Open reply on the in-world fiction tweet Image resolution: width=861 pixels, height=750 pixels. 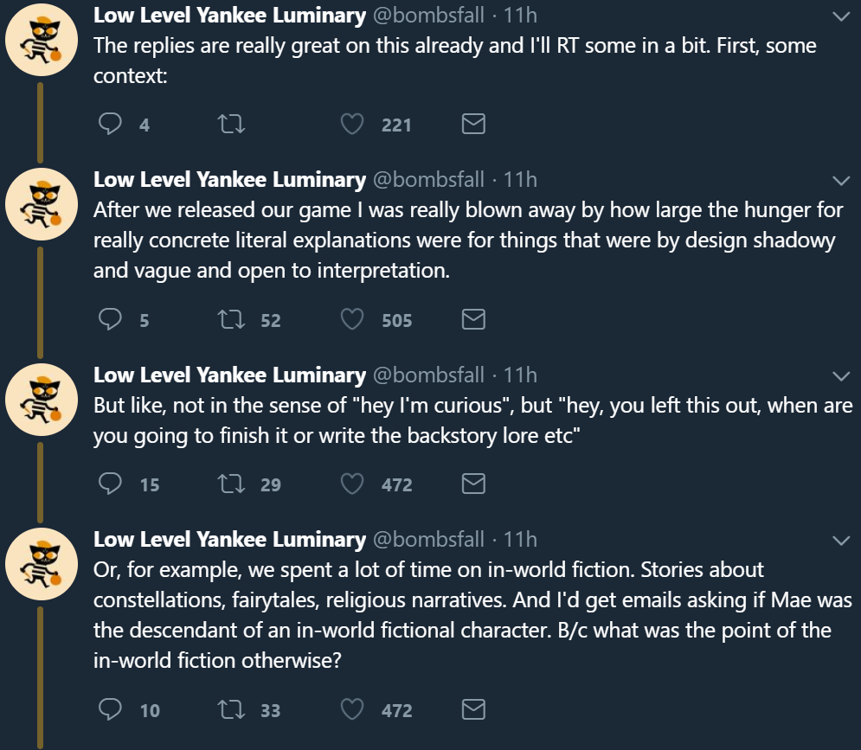click(x=110, y=710)
